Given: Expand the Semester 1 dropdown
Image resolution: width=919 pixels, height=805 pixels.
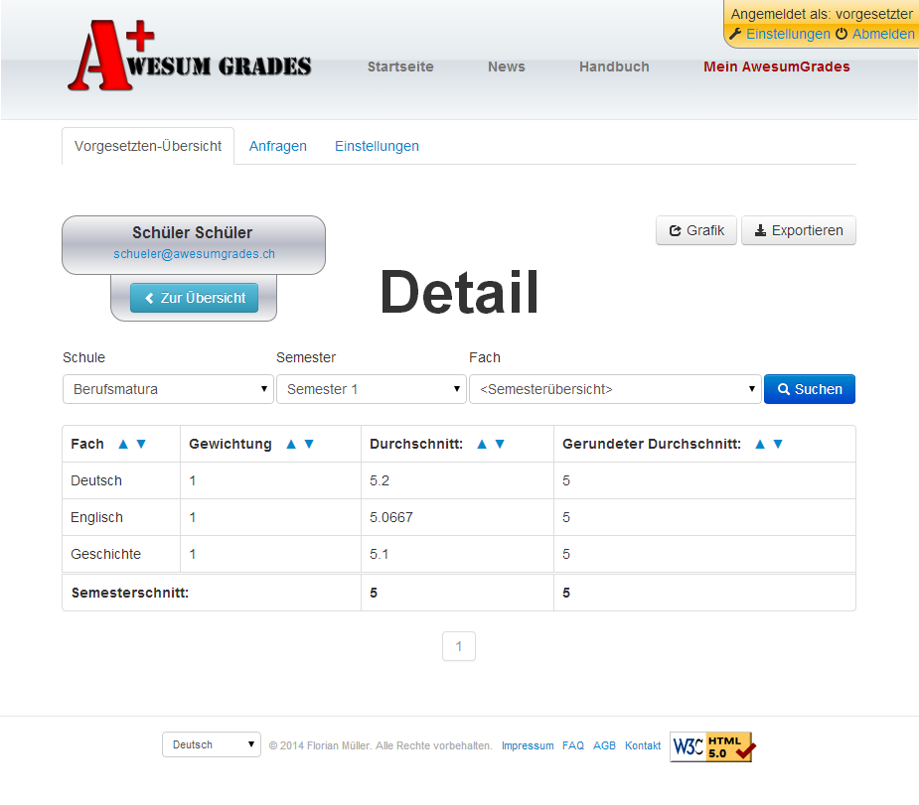Looking at the screenshot, I should (x=371, y=389).
